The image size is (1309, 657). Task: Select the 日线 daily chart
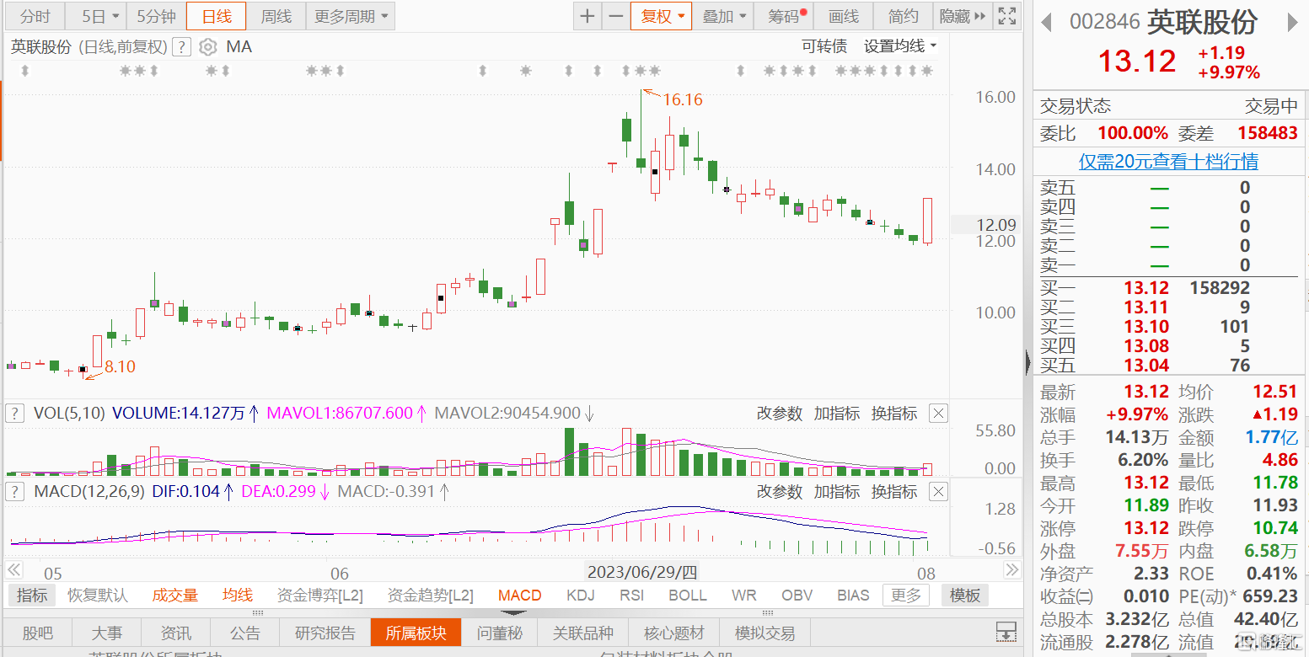click(217, 16)
